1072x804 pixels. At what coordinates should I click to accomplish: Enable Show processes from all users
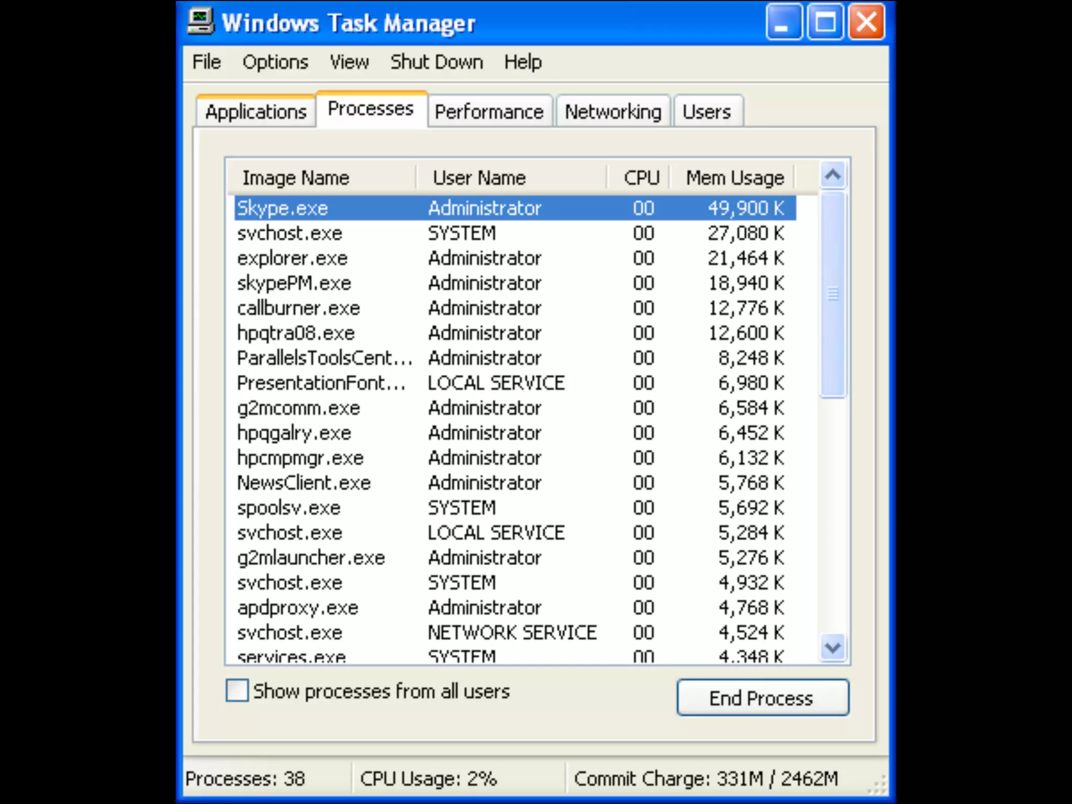pyautogui.click(x=237, y=690)
